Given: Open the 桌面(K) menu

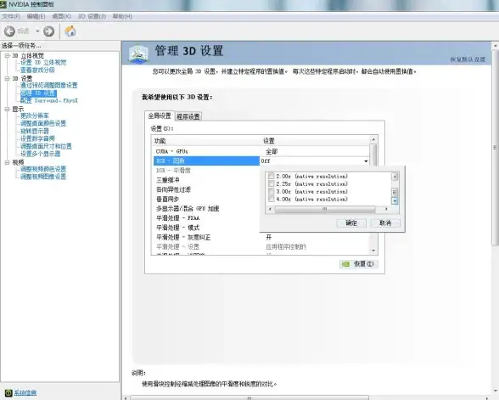Looking at the screenshot, I should pos(61,16).
